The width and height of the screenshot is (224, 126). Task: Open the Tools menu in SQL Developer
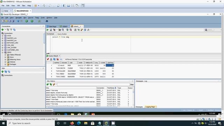[43, 18]
